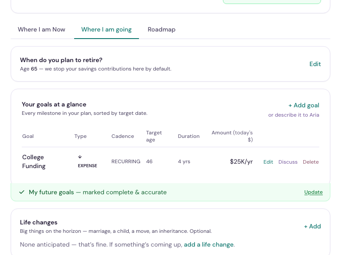Click the Duration column header
The width and height of the screenshot is (341, 255).
(189, 136)
